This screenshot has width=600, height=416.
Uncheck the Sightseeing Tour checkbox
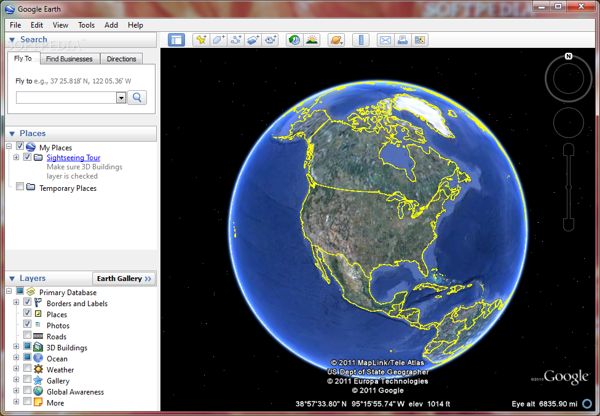click(27, 156)
